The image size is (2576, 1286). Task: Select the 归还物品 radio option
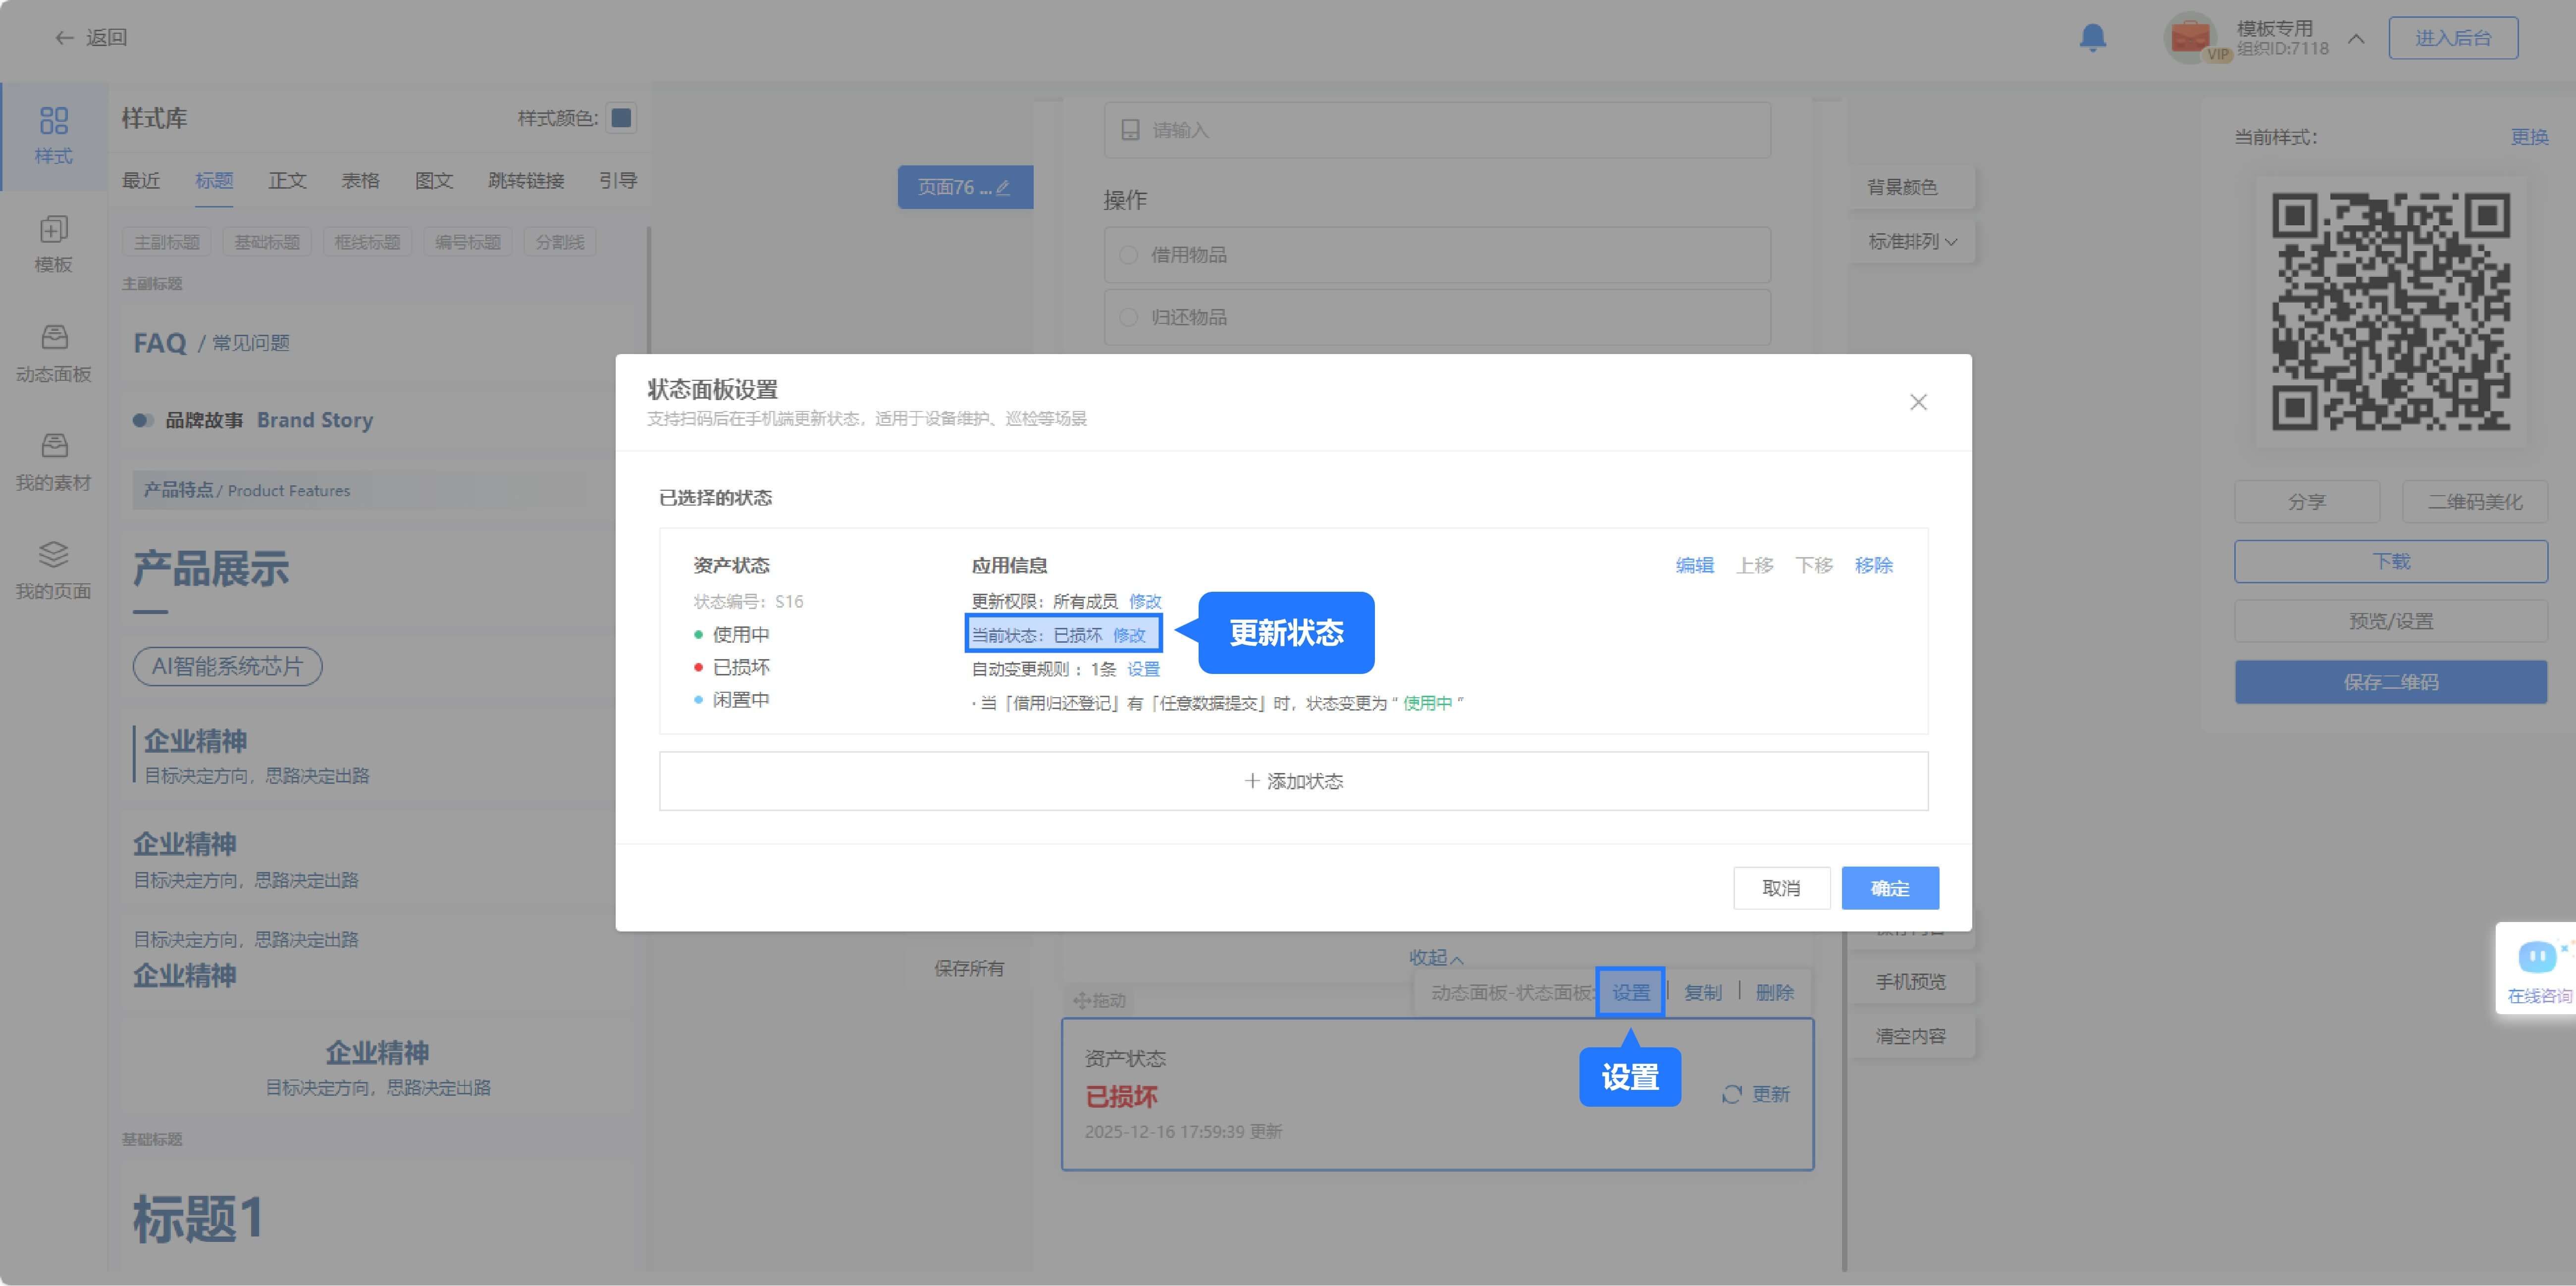[x=1129, y=317]
